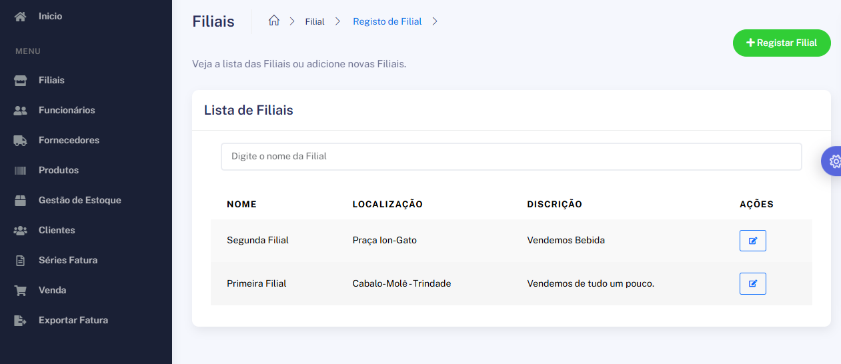Click the truck icon for Fornecedores
Screen dimensions: 841x364
point(21,141)
